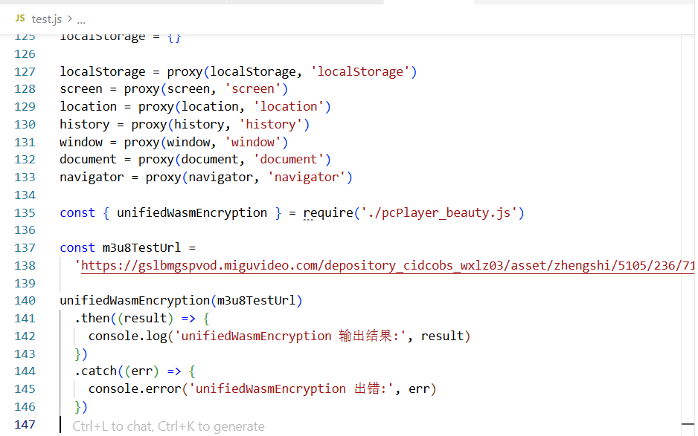Click the vertical scrollbar marker at bottom right
698x436 pixels.
pyautogui.click(x=688, y=424)
